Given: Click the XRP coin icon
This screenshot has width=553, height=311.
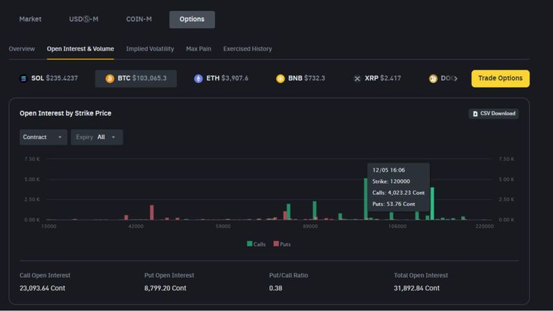Looking at the screenshot, I should (x=357, y=78).
